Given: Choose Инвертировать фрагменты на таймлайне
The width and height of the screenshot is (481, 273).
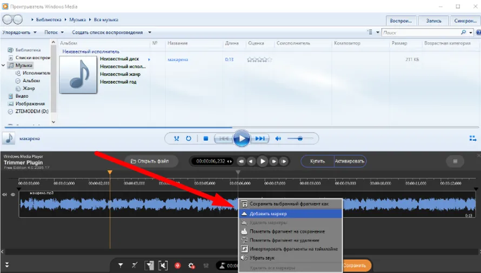Looking at the screenshot, I should [x=291, y=249].
